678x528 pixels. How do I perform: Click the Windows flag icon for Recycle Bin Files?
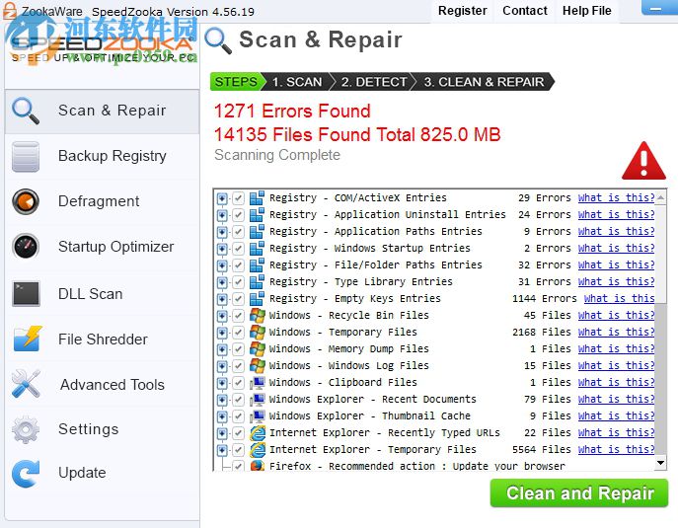click(x=258, y=316)
